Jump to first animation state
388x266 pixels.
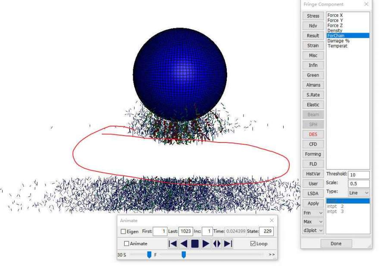[173, 244]
